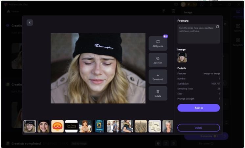Click the coin balance icon in title bar
Viewport: 245px width, 148px height.
point(183,4)
